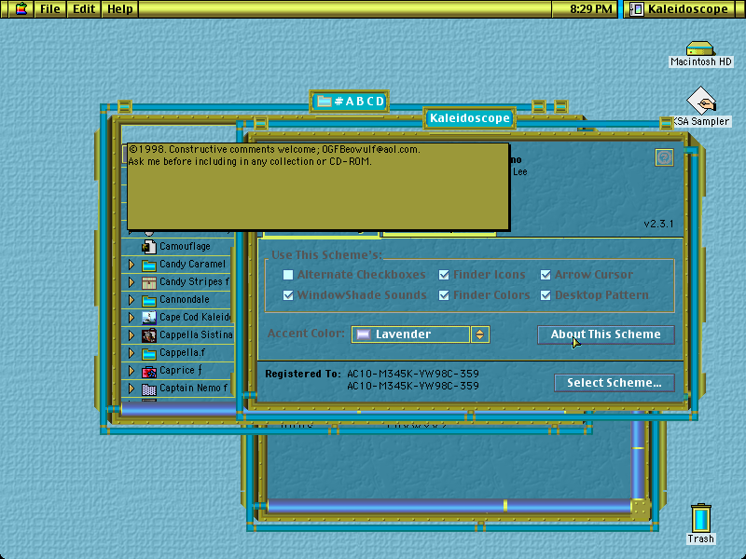Open the Macintosh HD disk icon

click(x=700, y=49)
